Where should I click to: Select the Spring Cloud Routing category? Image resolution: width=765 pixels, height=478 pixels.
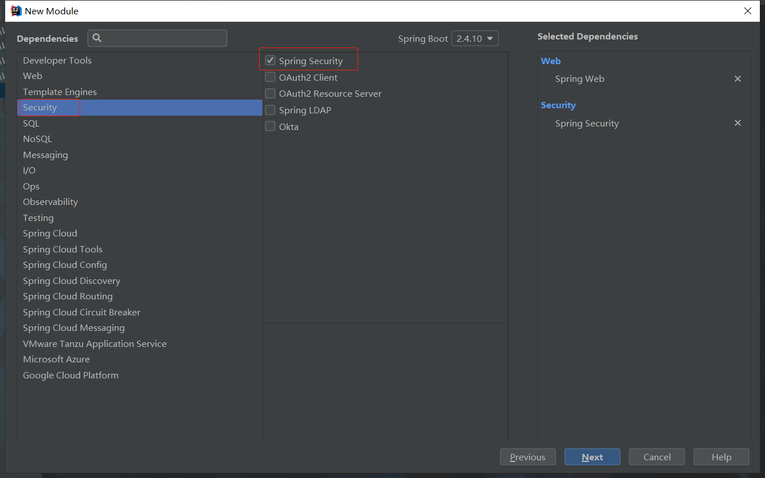[140, 296]
